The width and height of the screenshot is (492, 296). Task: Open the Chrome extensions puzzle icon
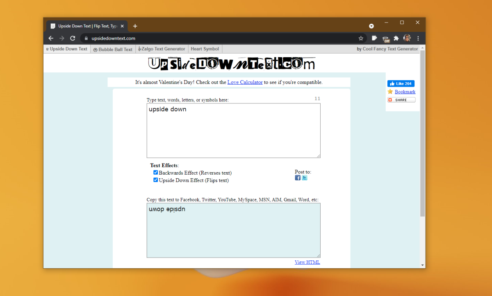click(396, 38)
